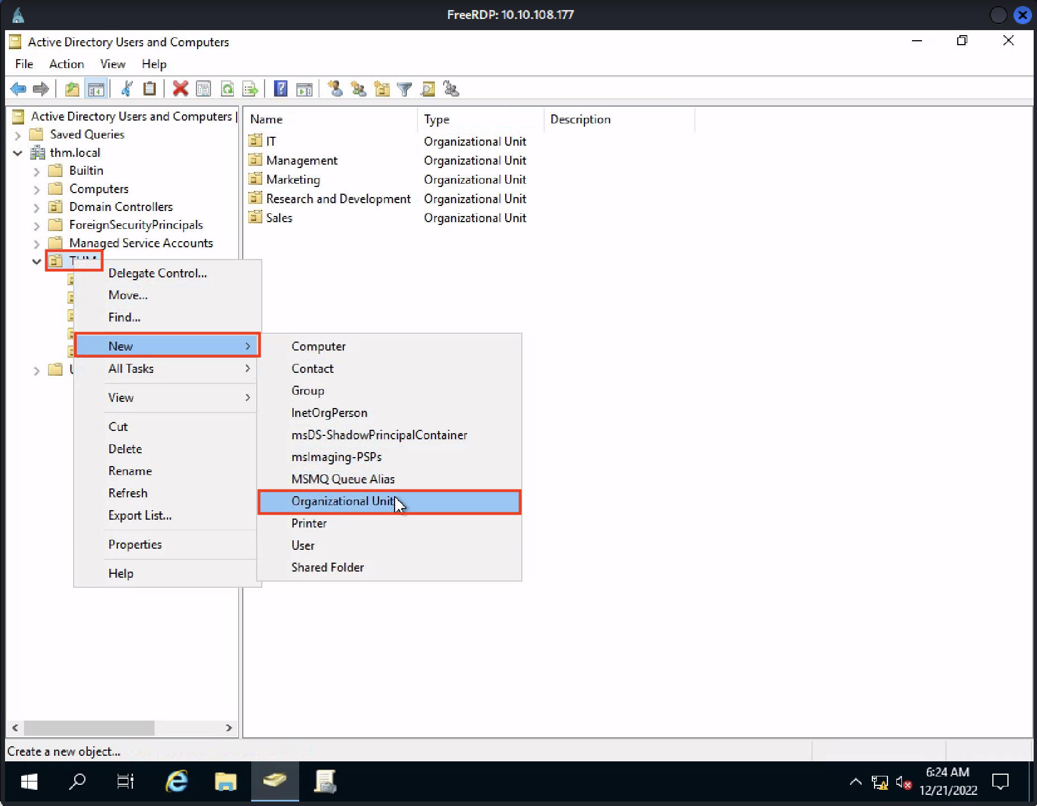Screen dimensions: 1037x806
Task: Click the Windows Start button
Action: (29, 781)
